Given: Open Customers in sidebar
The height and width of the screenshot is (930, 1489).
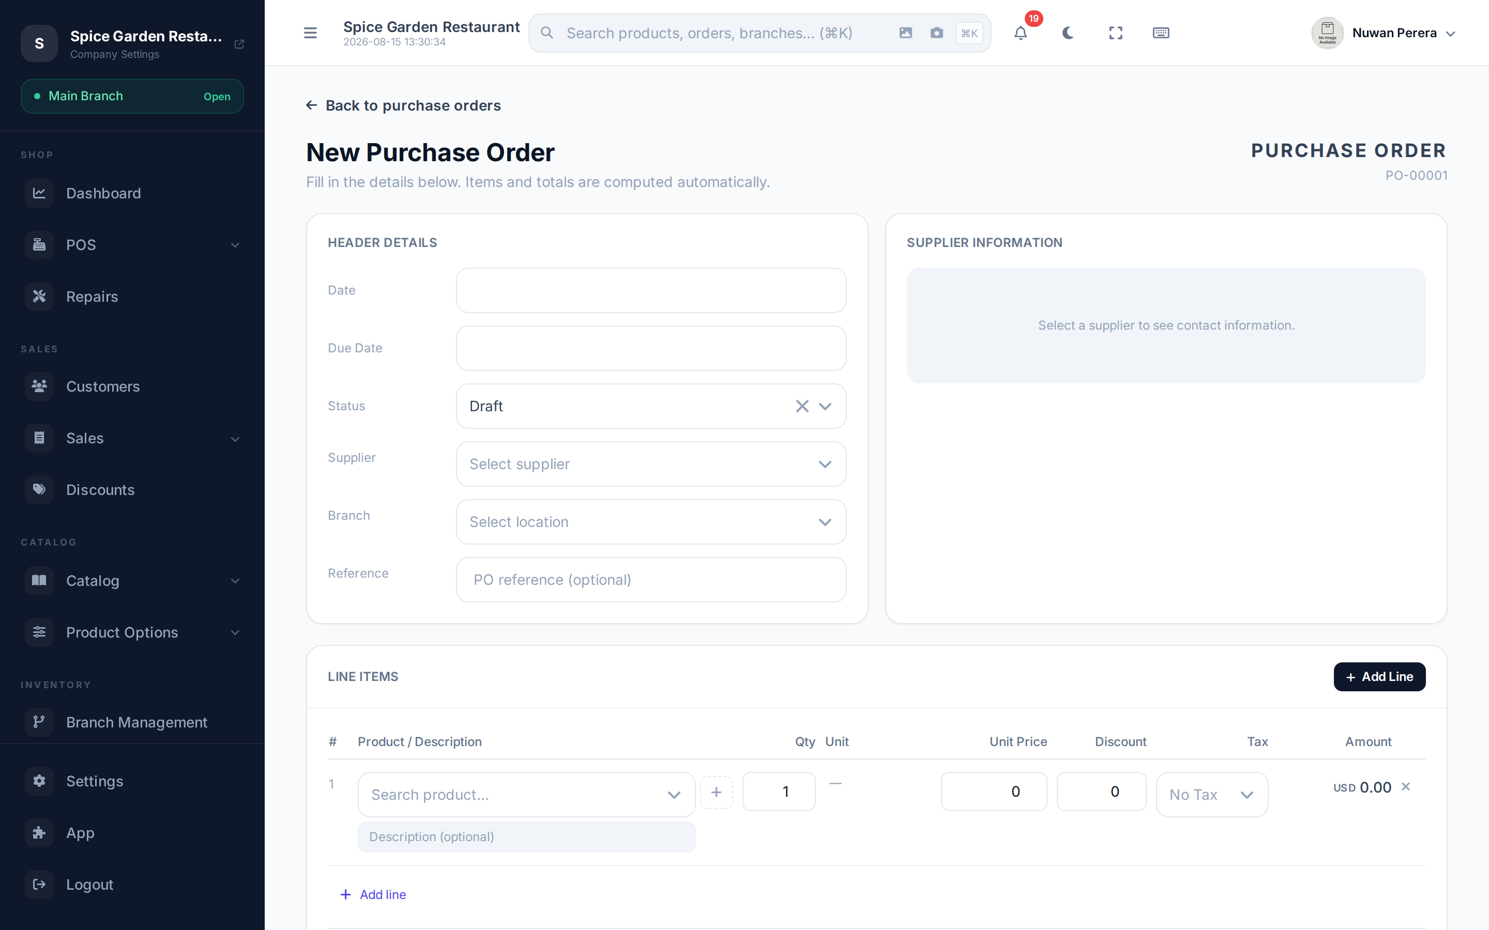Looking at the screenshot, I should coord(132,386).
